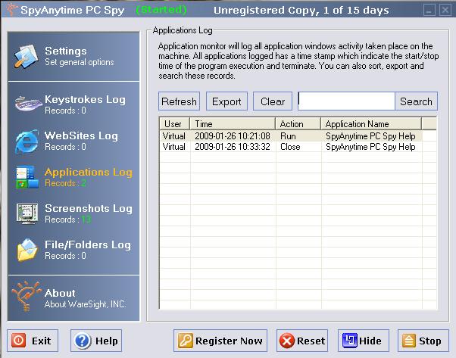Open the WebSites Log section
456x358 pixels.
[x=73, y=141]
